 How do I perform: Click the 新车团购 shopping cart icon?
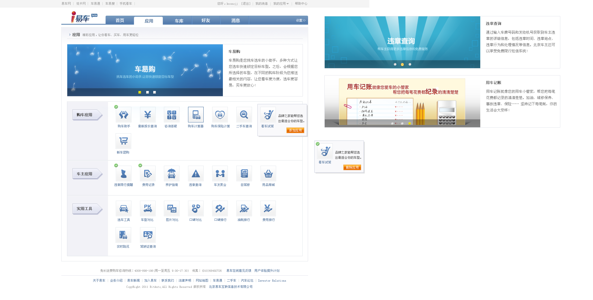click(123, 141)
